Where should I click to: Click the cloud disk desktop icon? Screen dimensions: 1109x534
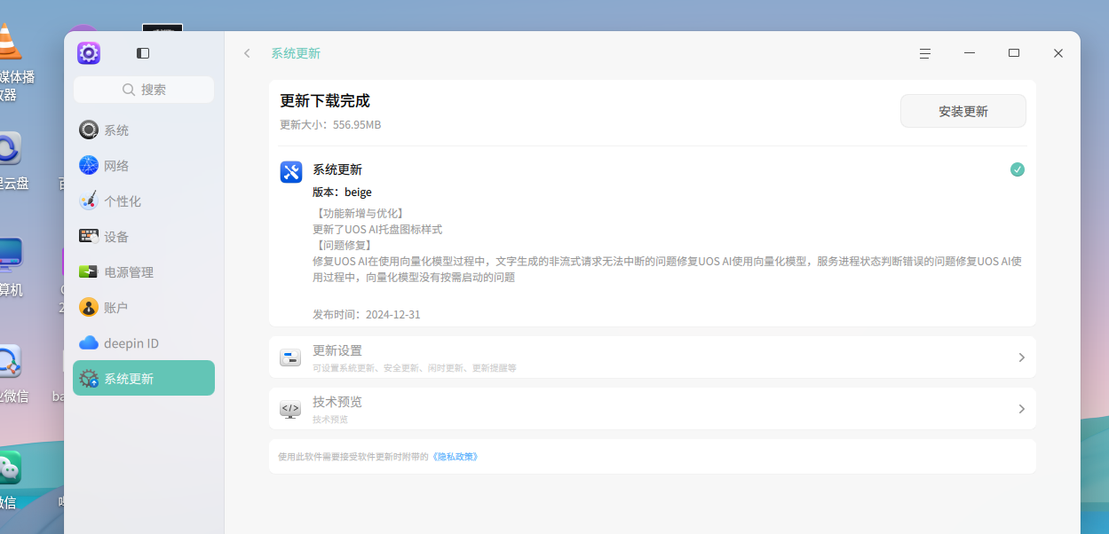(x=8, y=148)
